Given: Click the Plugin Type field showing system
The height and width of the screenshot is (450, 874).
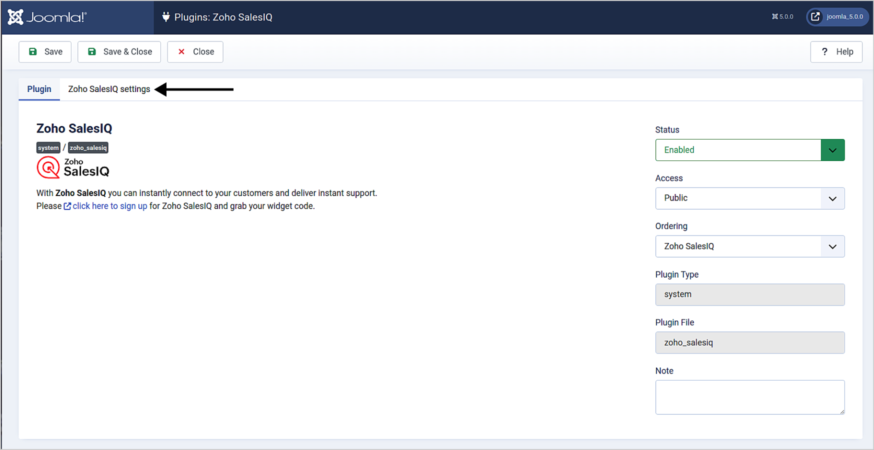Looking at the screenshot, I should pyautogui.click(x=749, y=294).
